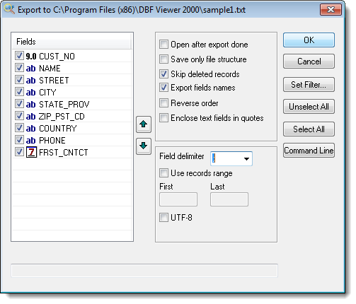Uncheck the CITY field checkbox

(x=19, y=92)
